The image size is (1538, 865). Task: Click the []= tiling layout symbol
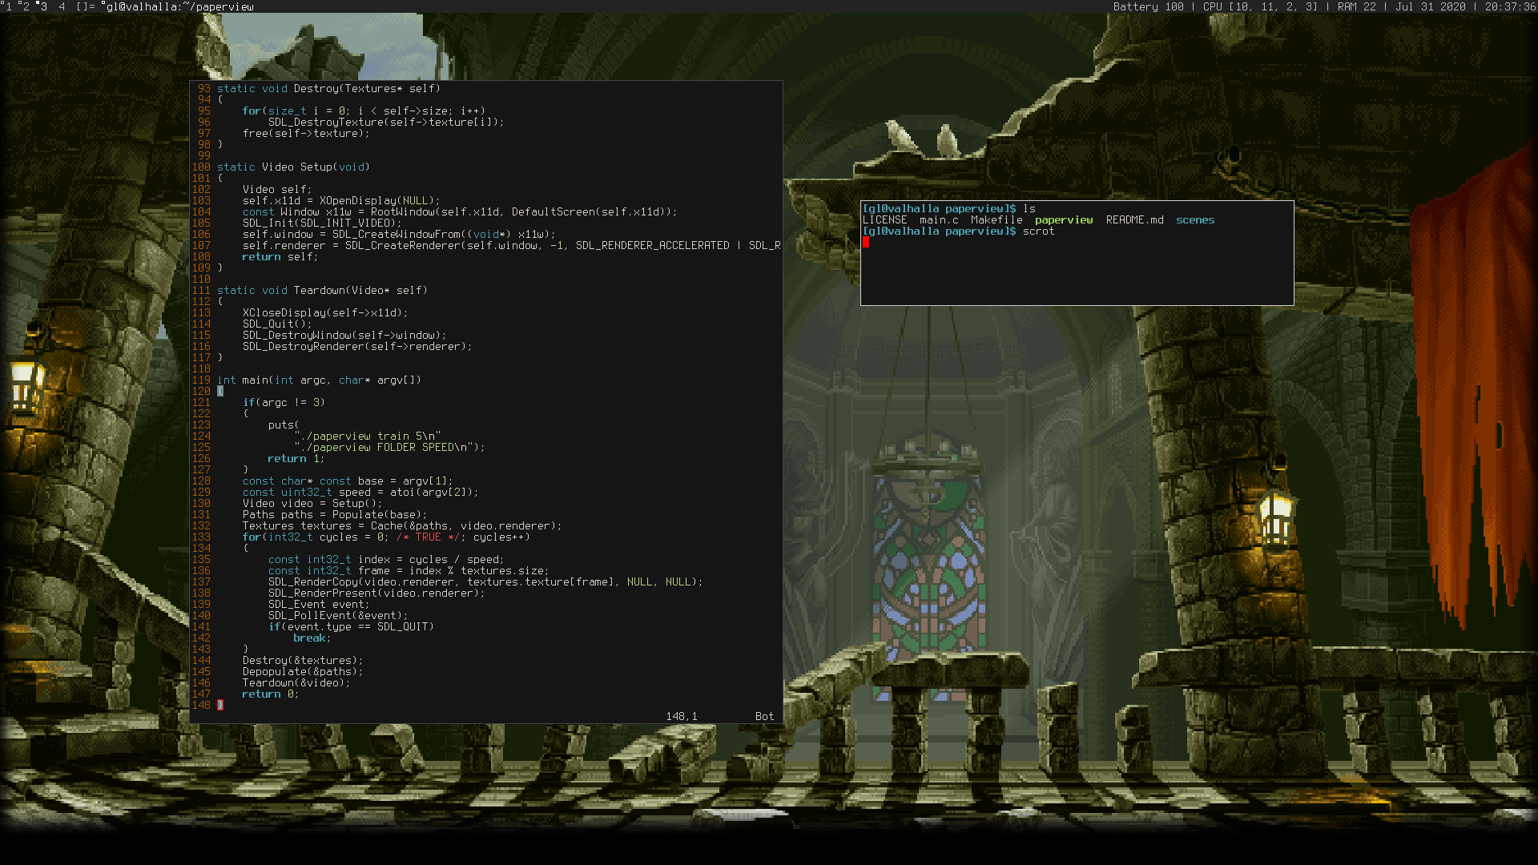pyautogui.click(x=85, y=6)
